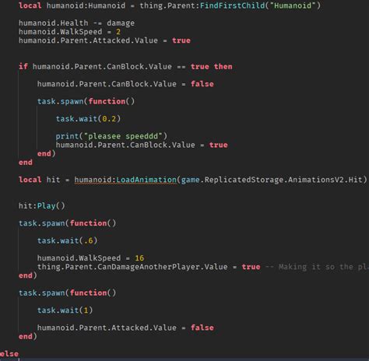This screenshot has width=369, height=361.
Task: Click the 'else' keyword
Action: point(9,354)
